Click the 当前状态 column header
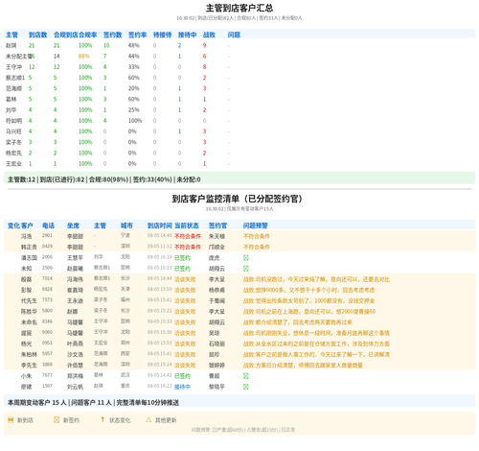Screen dimensions: 479x451 tap(187, 225)
